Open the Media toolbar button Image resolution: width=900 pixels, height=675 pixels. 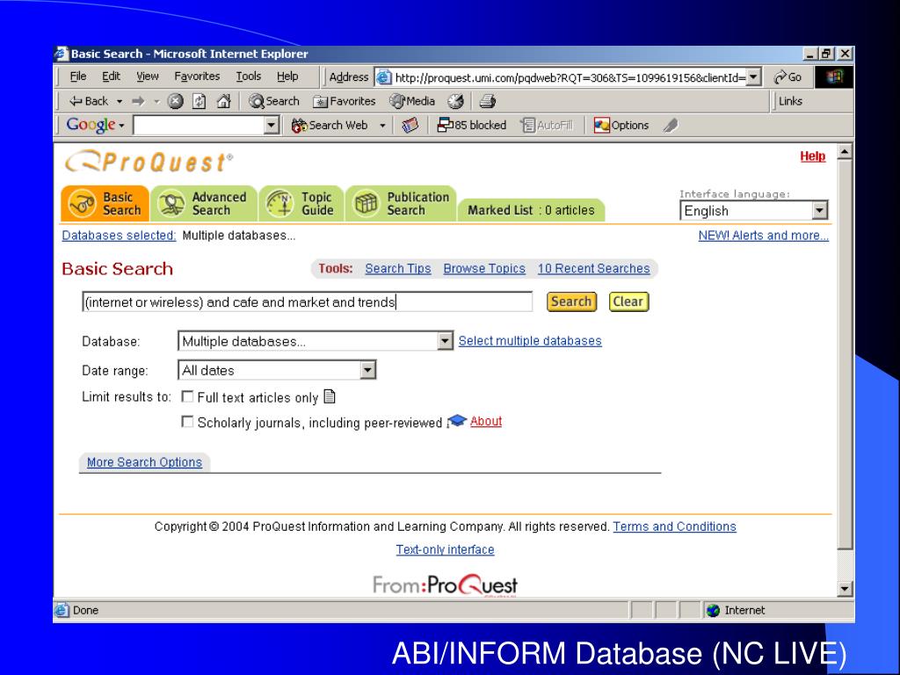[x=412, y=102]
